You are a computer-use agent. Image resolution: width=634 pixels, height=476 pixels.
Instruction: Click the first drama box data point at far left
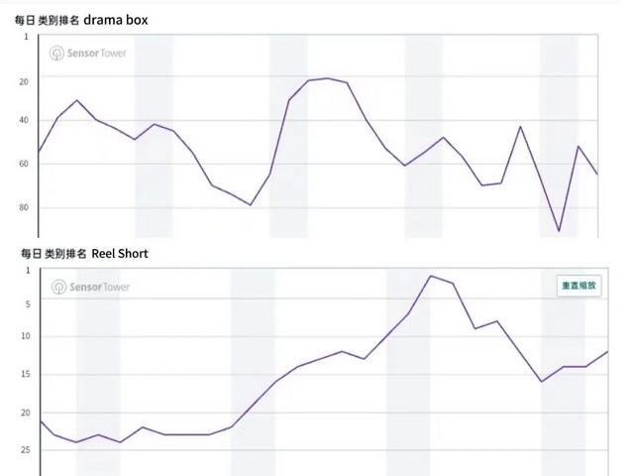39,153
